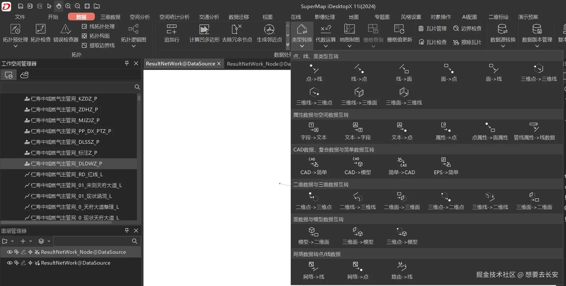
Task: Open 瓦片管理 button
Action: pos(433,28)
